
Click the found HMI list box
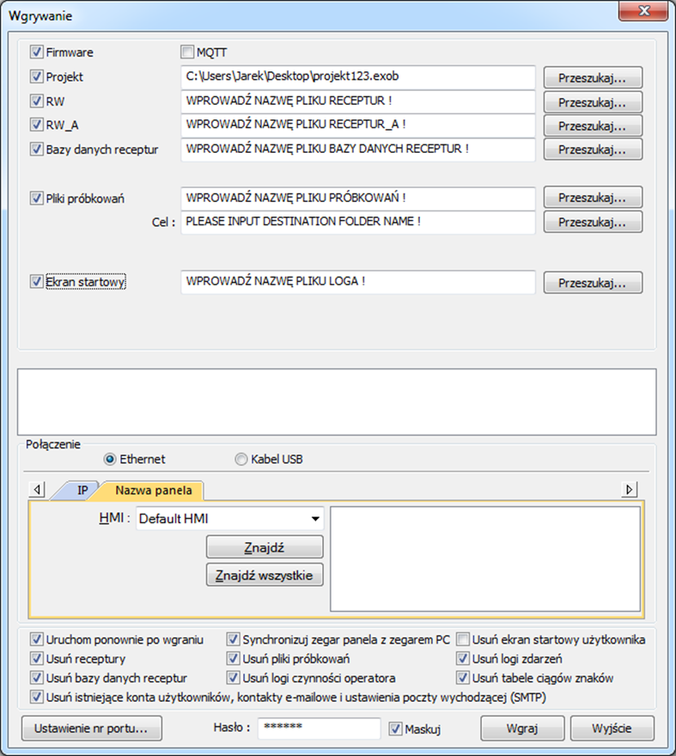pos(485,558)
